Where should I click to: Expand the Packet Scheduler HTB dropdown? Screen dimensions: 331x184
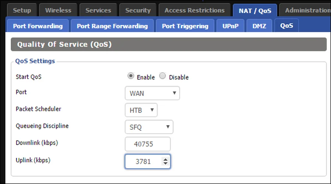tap(141, 110)
